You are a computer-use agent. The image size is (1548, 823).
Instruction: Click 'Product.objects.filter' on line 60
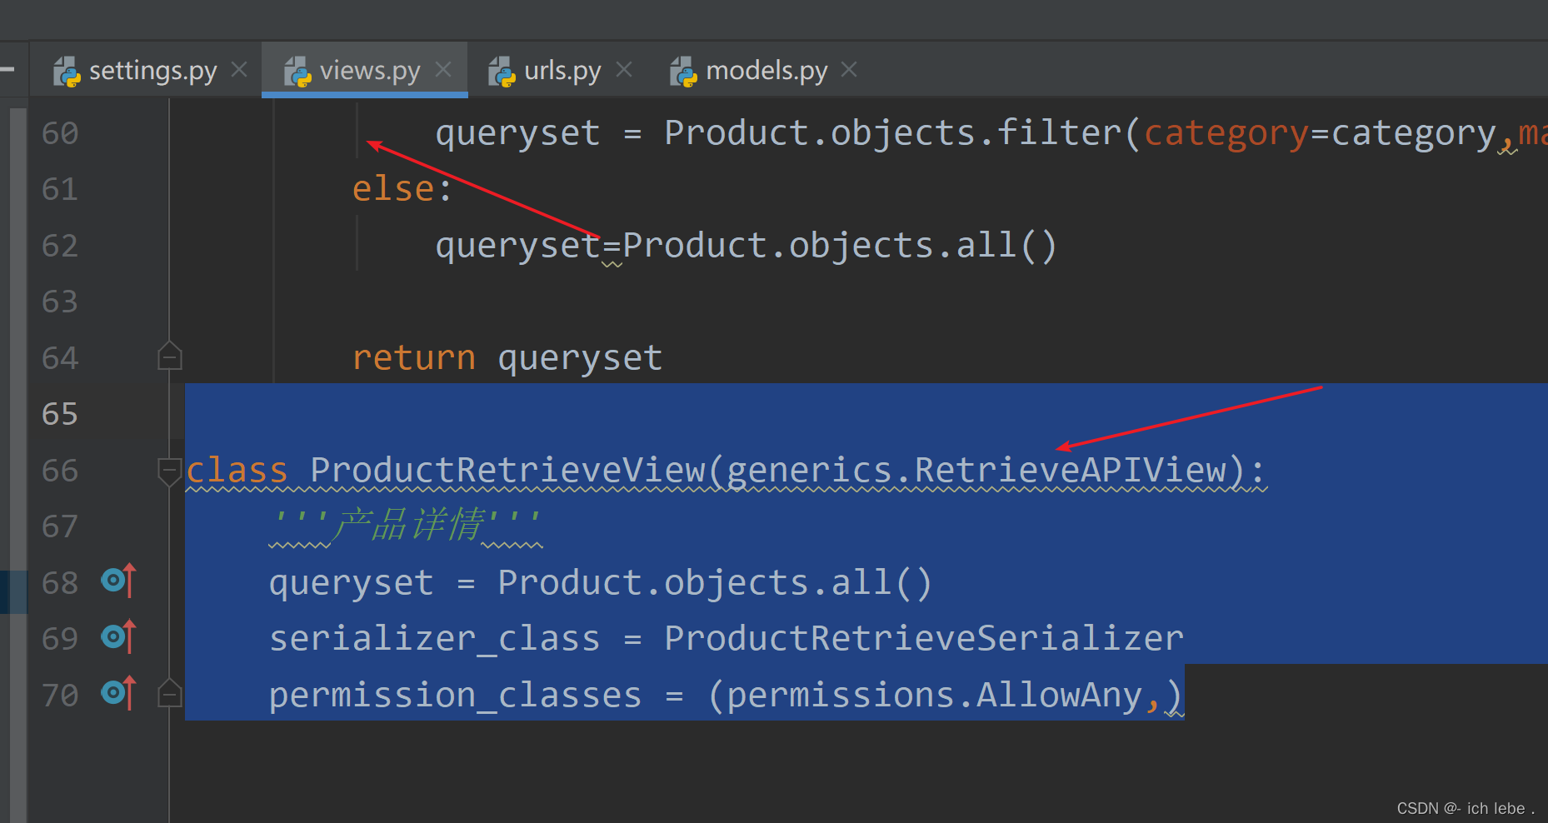(x=892, y=133)
